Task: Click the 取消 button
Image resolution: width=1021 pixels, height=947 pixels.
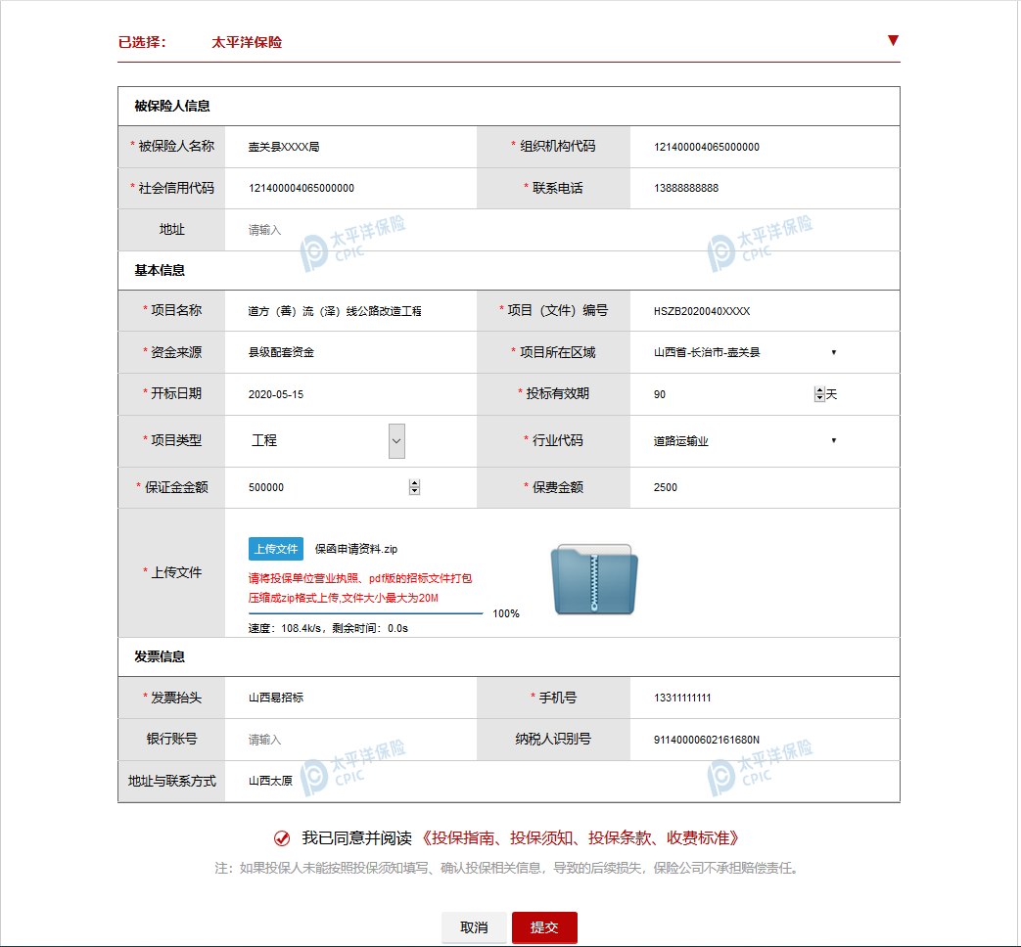Action: pos(474,927)
